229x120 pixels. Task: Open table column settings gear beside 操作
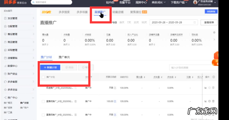click(214, 77)
